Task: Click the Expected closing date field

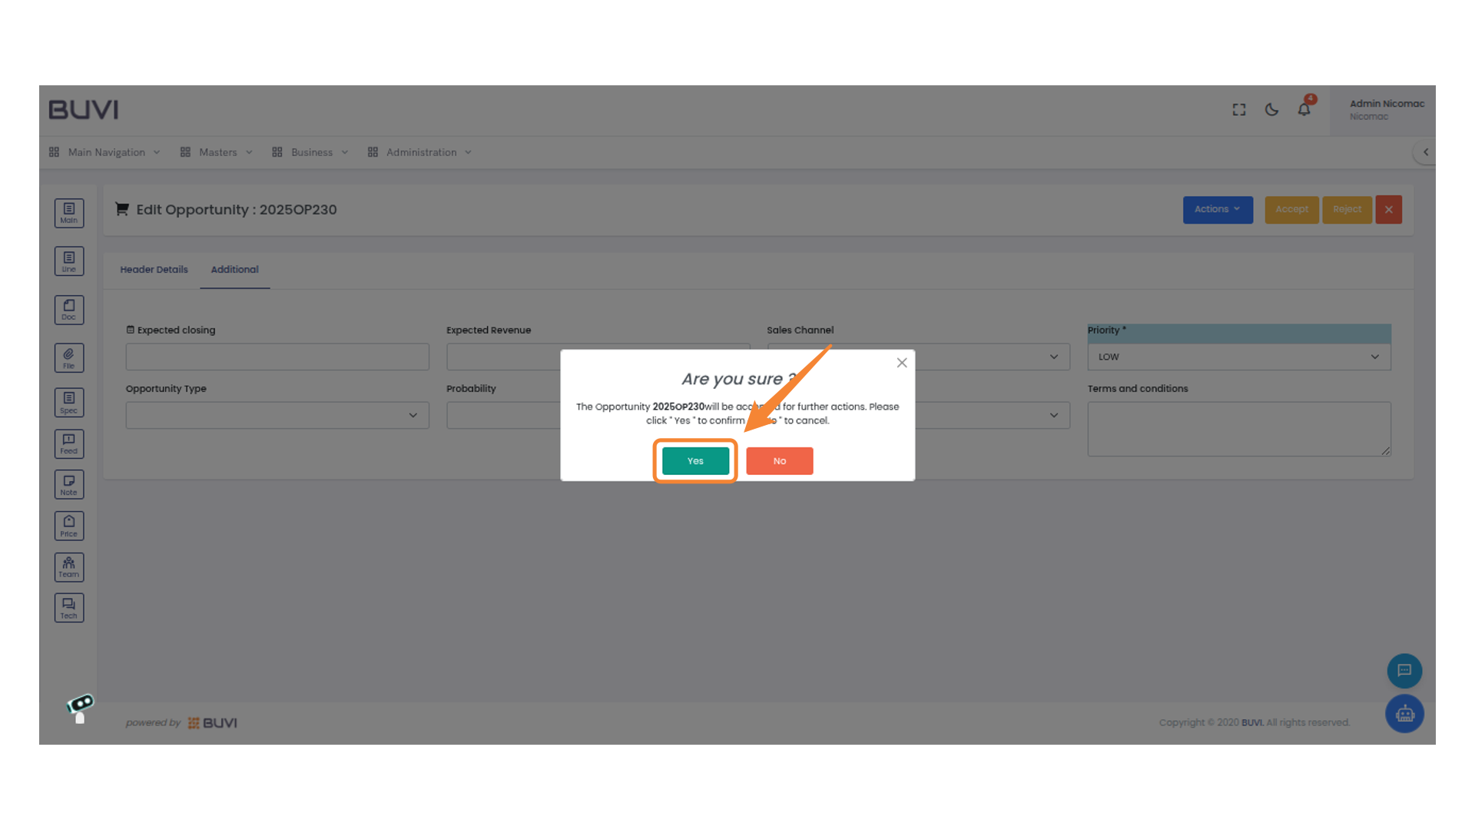Action: click(x=277, y=357)
